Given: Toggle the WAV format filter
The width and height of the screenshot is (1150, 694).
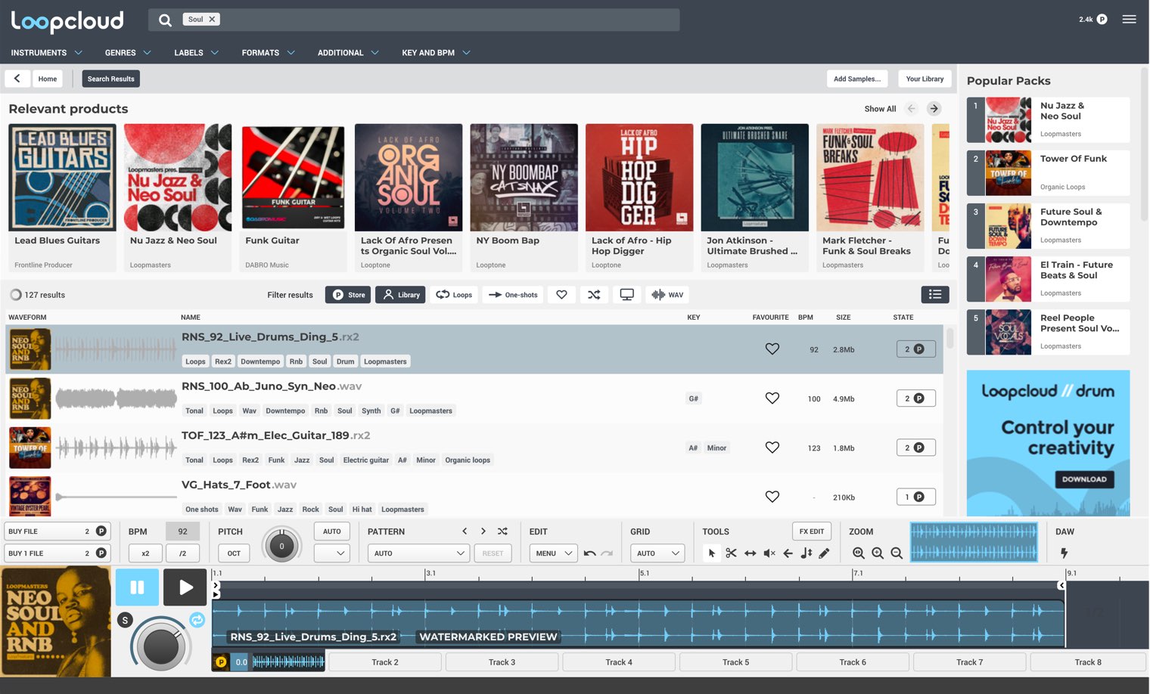Looking at the screenshot, I should (667, 295).
